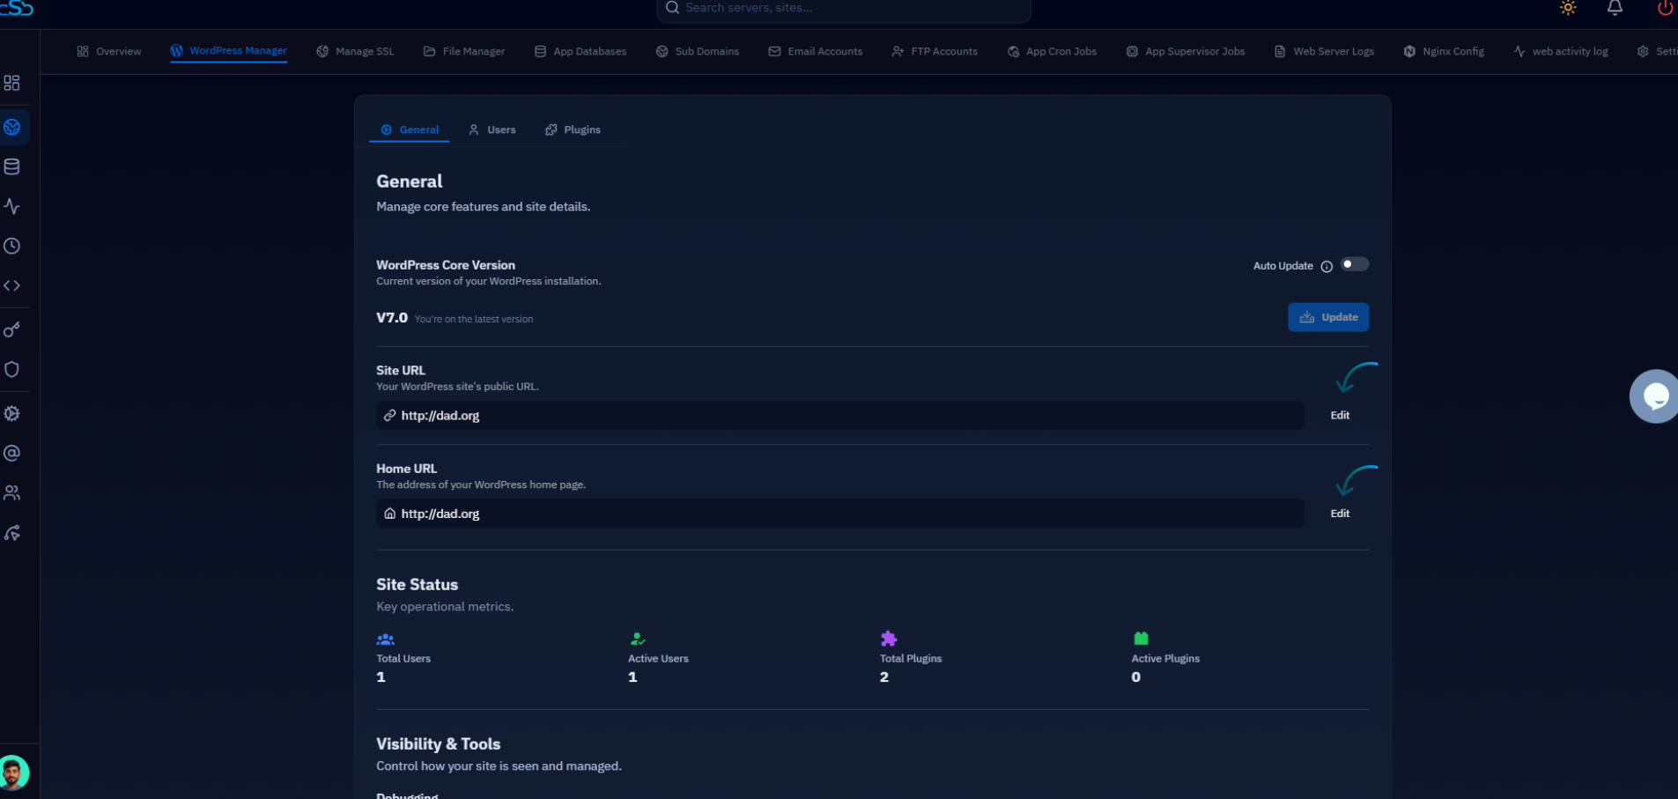1678x799 pixels.
Task: Click the Active Users green icon
Action: [x=638, y=639]
